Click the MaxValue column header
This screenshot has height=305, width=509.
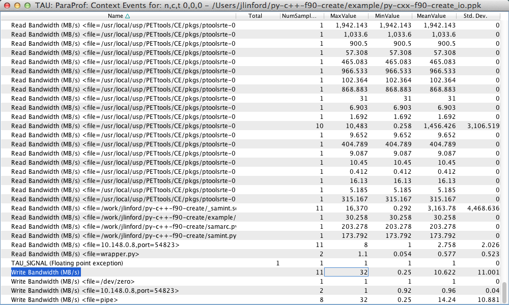point(347,16)
